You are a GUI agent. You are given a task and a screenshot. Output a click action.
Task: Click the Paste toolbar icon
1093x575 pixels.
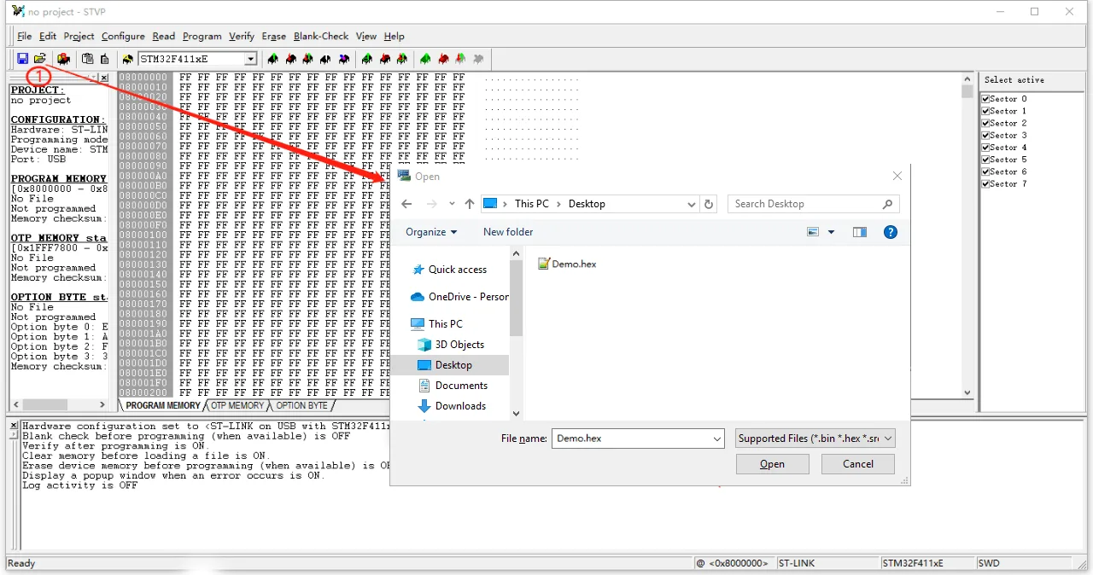pos(104,59)
